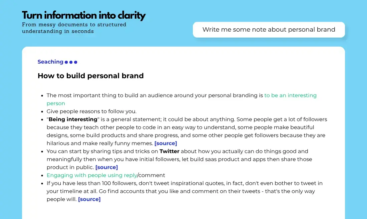Click bold 'Twitter' word in bullet

tap(169, 151)
